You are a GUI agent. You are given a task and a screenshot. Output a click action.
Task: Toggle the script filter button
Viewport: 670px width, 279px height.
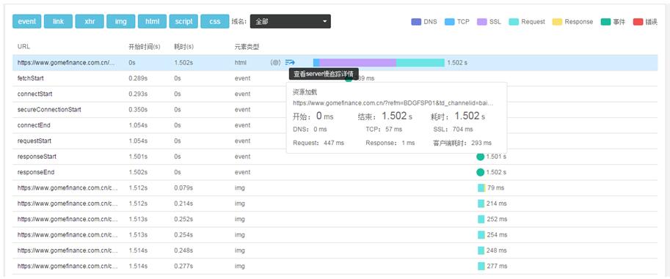tap(183, 21)
